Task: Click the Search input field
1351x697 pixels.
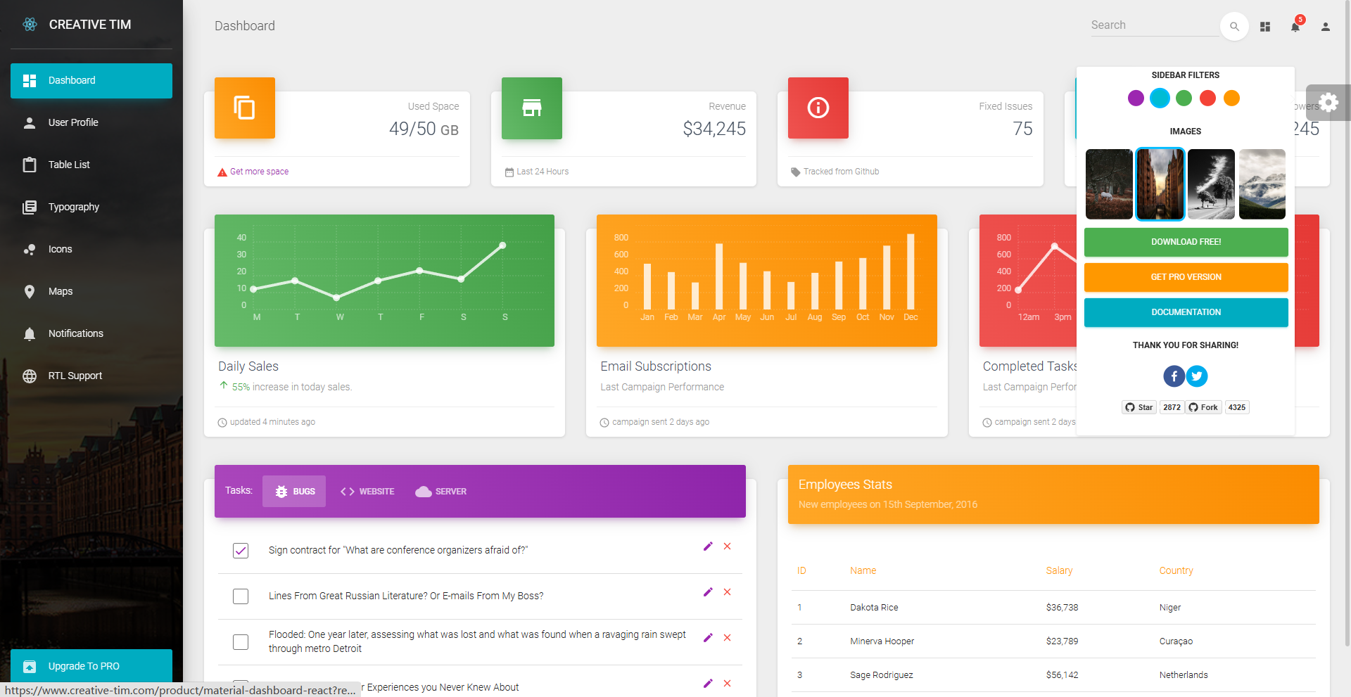Action: 1154,25
